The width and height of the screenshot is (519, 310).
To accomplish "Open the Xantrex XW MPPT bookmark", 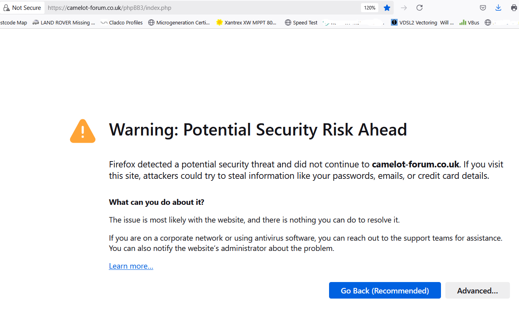I will tap(247, 23).
